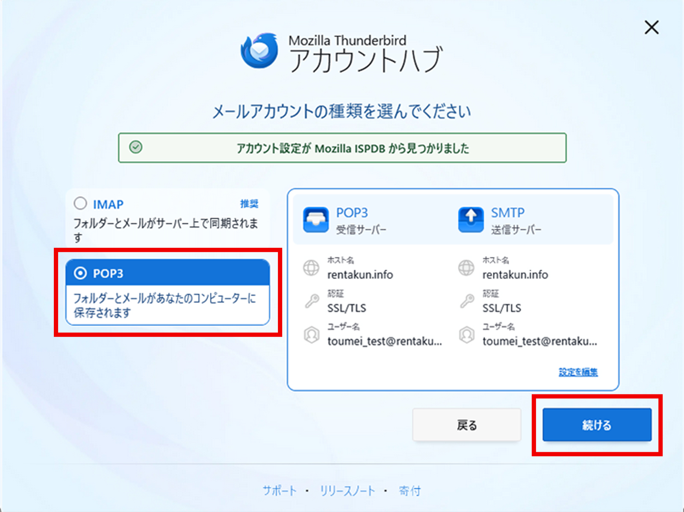
Task: Close the Account Hub dialog
Action: coord(652,28)
